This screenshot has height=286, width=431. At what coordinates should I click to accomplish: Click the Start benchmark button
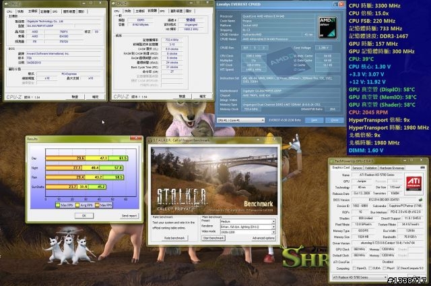pos(213,238)
